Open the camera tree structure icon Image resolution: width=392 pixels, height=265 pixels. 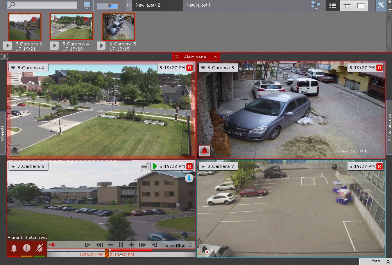pyautogui.click(x=315, y=5)
